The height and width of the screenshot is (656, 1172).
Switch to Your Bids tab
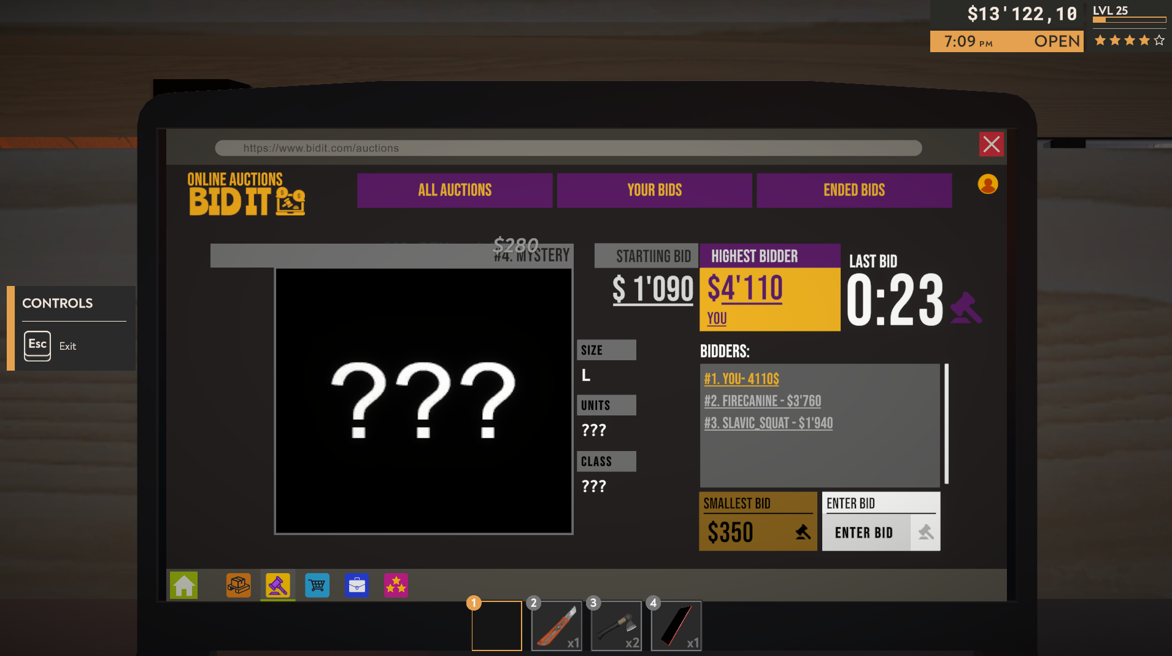point(655,190)
